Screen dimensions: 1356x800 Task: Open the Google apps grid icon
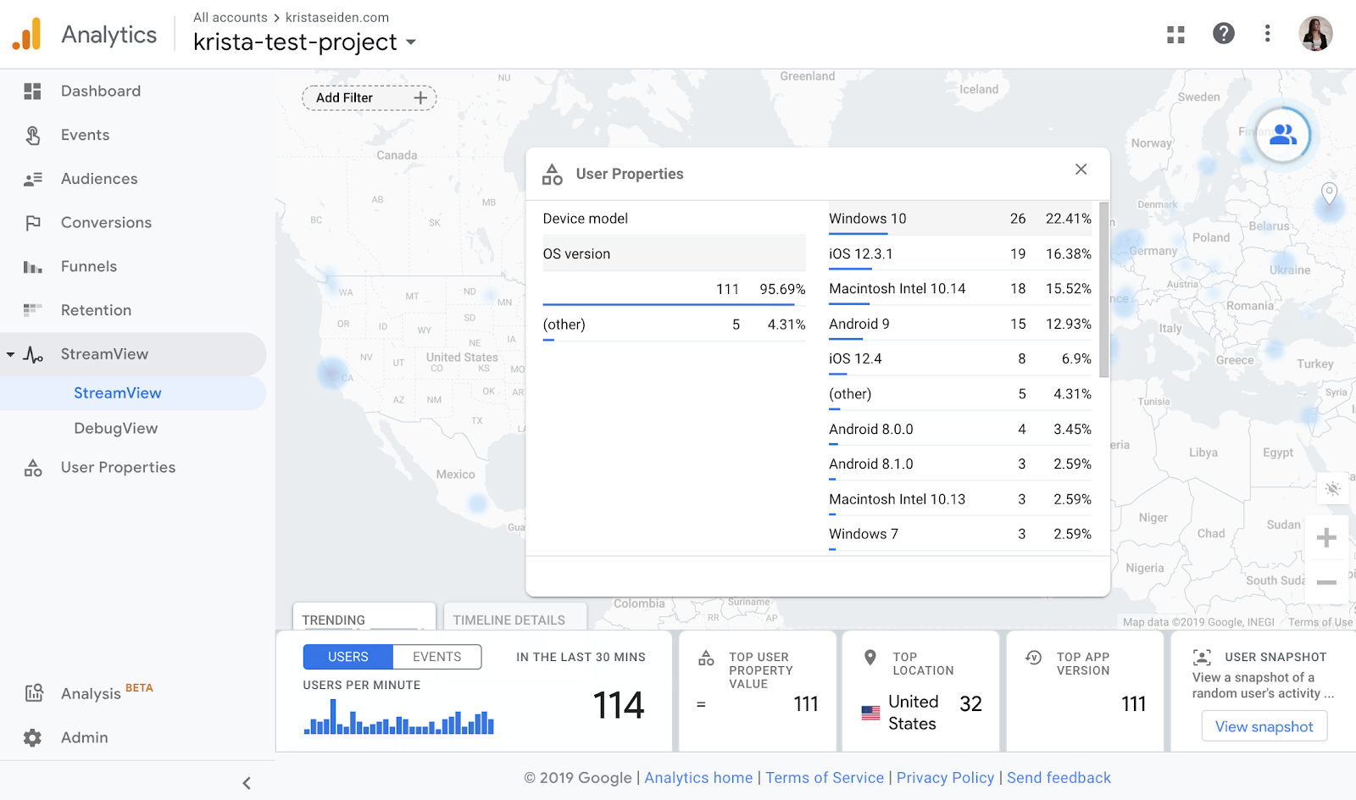1175,34
